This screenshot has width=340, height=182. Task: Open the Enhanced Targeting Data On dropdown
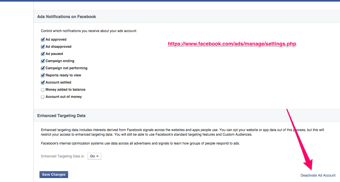point(94,156)
